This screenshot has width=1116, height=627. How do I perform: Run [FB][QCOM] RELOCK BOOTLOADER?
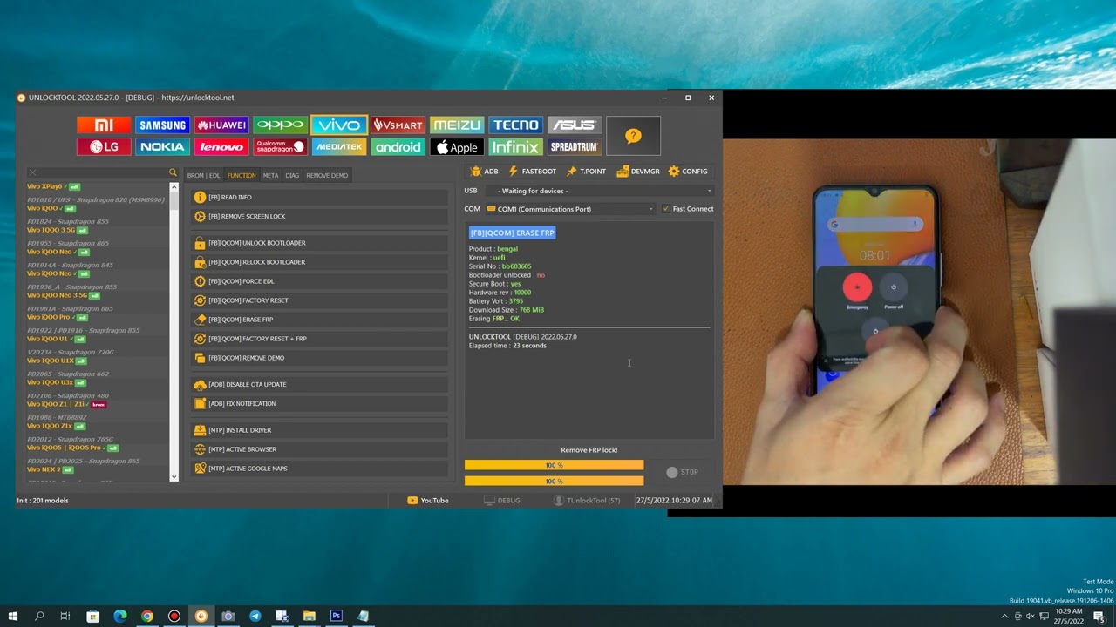(319, 262)
